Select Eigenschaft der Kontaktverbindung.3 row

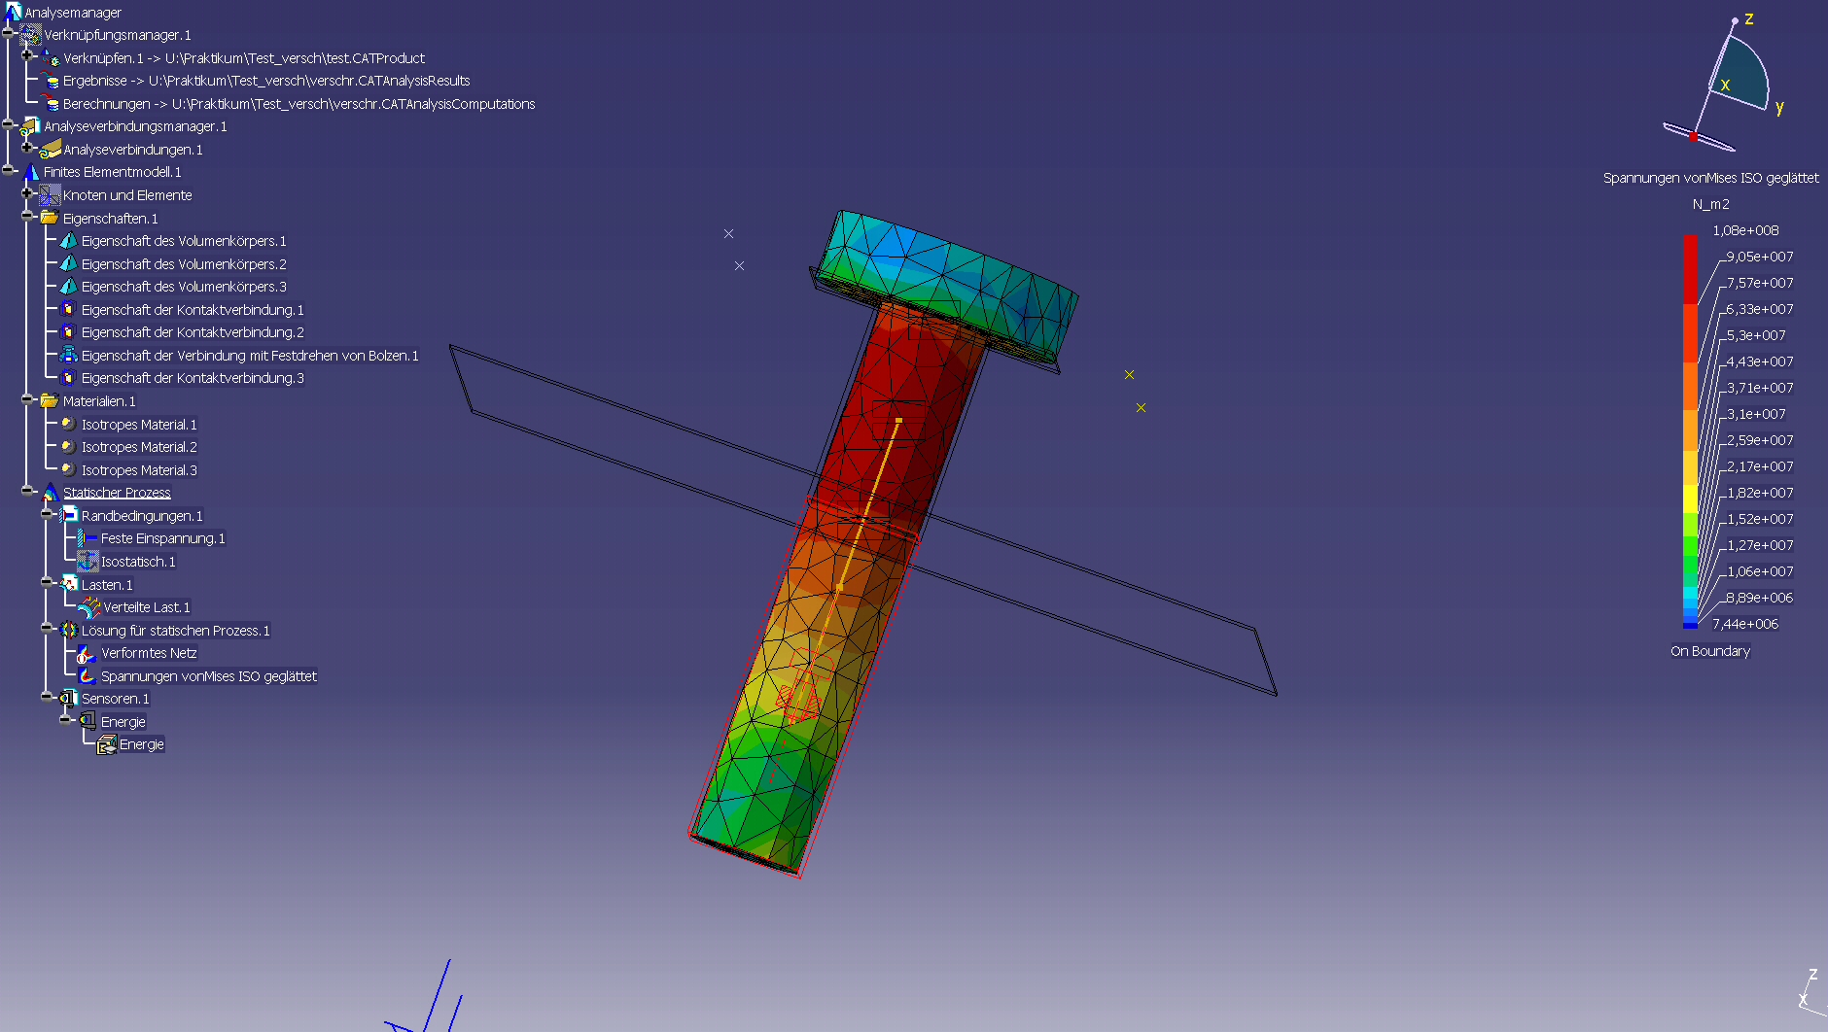click(x=183, y=378)
